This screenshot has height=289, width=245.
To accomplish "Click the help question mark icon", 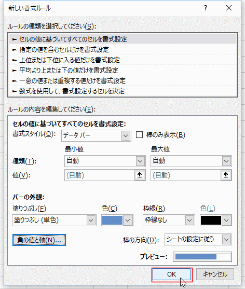I will click(x=206, y=8).
